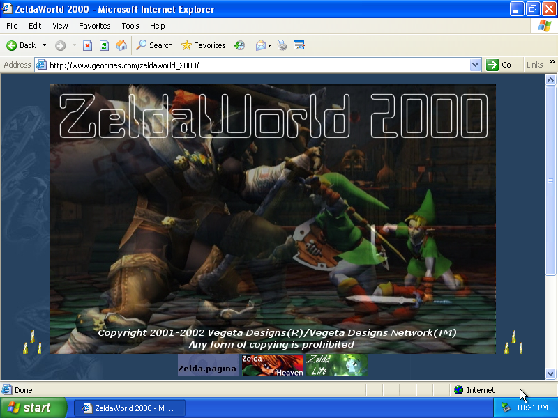Click the Internet Explorer title bar icon
This screenshot has height=418, width=558.
[x=7, y=8]
